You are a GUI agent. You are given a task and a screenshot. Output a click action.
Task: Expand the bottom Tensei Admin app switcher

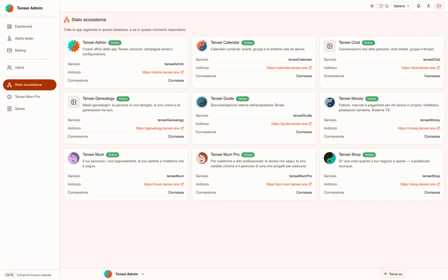(x=124, y=274)
